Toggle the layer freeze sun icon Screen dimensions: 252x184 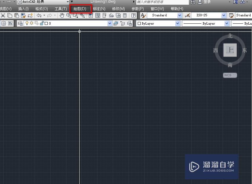point(31,23)
